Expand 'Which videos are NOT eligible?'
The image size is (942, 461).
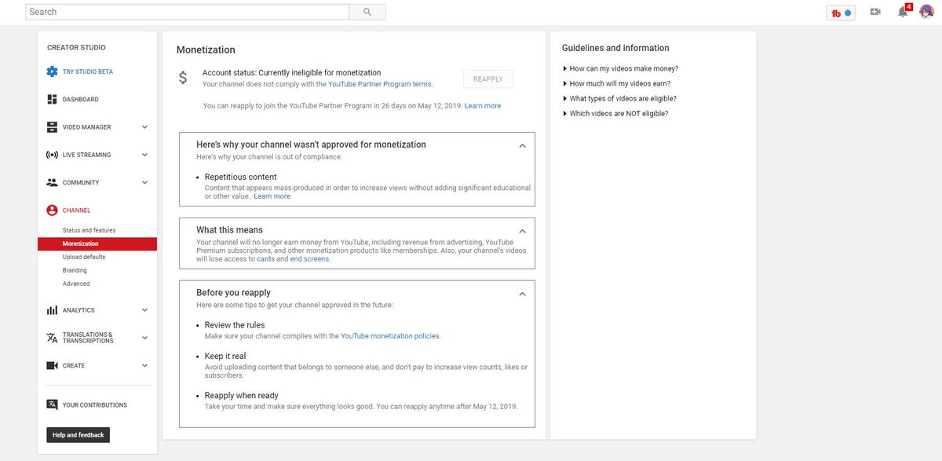(615, 114)
